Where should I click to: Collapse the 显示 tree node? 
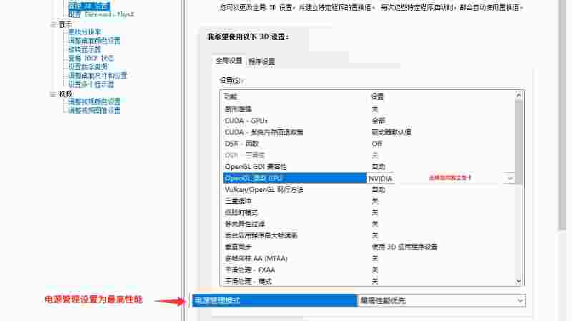pos(53,24)
